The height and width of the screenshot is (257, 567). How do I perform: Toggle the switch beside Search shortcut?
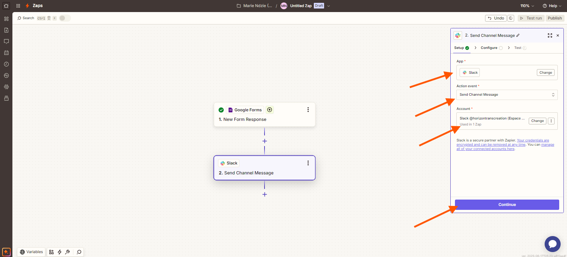coord(65,18)
